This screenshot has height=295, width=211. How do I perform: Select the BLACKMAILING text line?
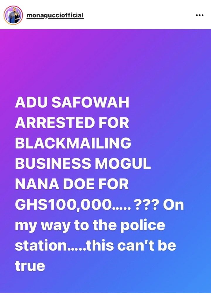point(73,143)
